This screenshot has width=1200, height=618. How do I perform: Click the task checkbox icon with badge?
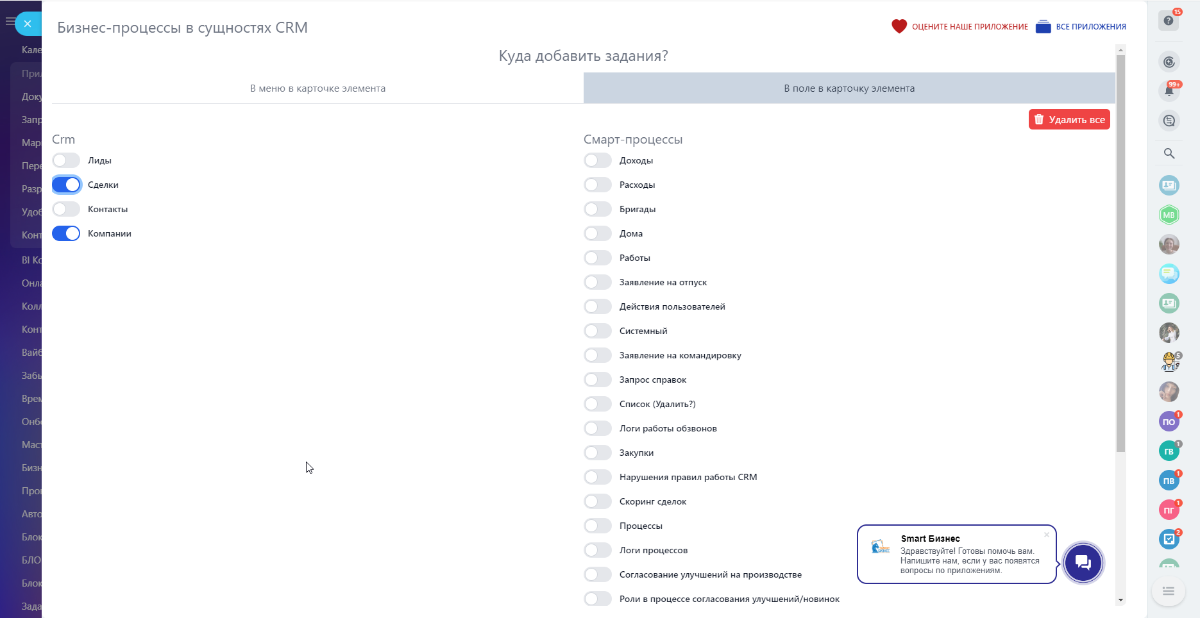1169,539
